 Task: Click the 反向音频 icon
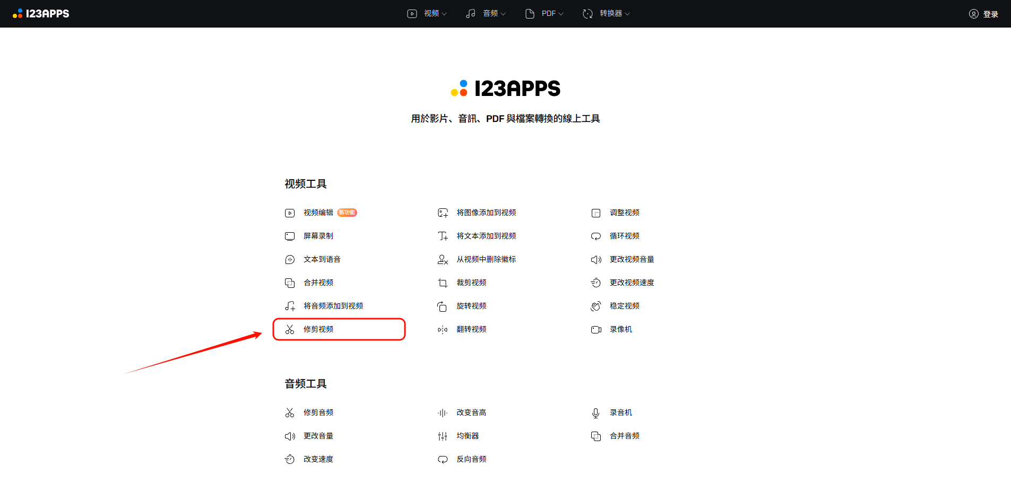443,460
